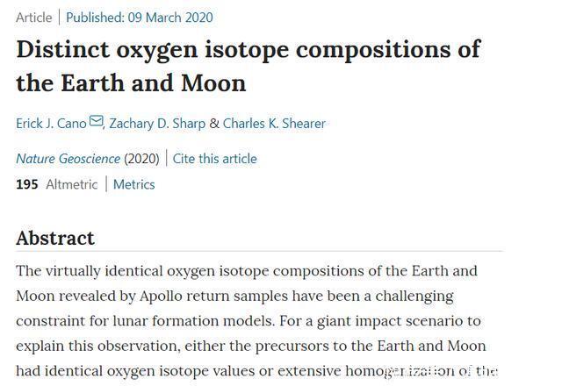
Task: Click the abstract line starting 'Moon revealed by Apollo'
Action: [234, 296]
